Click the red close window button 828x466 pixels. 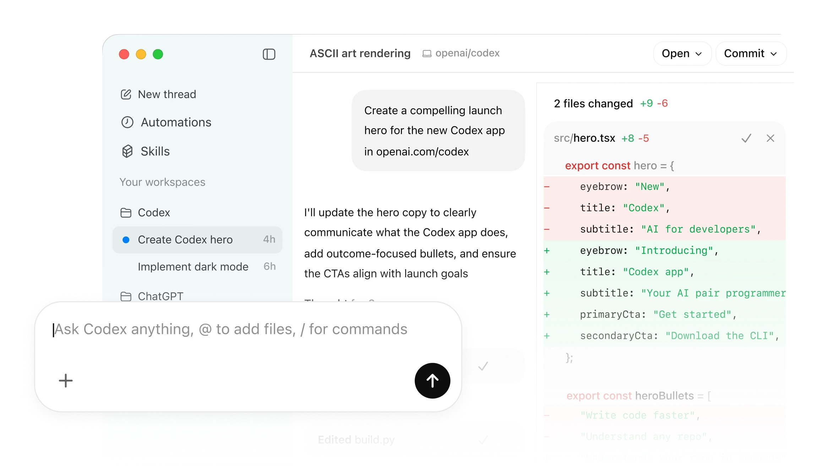click(x=124, y=54)
